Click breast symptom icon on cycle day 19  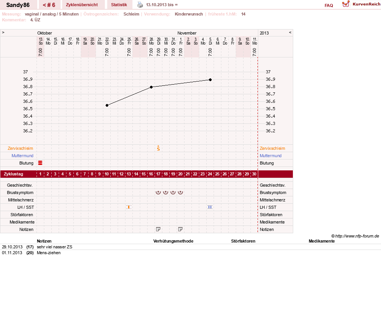(173, 192)
